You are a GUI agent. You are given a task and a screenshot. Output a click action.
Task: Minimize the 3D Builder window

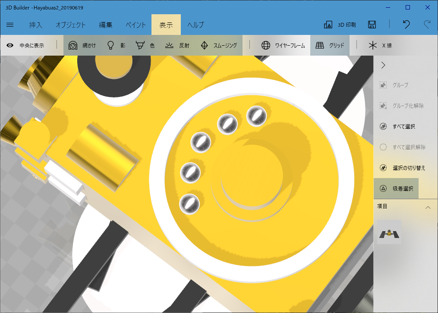click(x=388, y=7)
